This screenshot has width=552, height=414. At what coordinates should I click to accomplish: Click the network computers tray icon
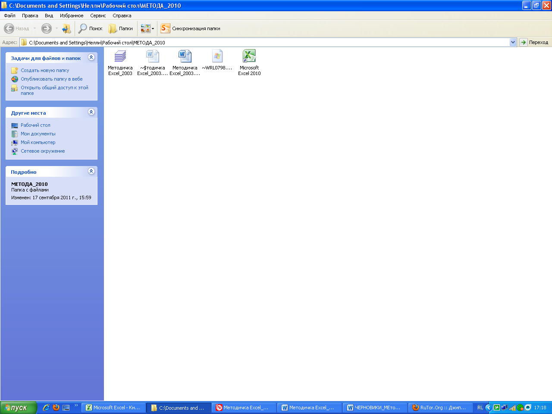[504, 408]
